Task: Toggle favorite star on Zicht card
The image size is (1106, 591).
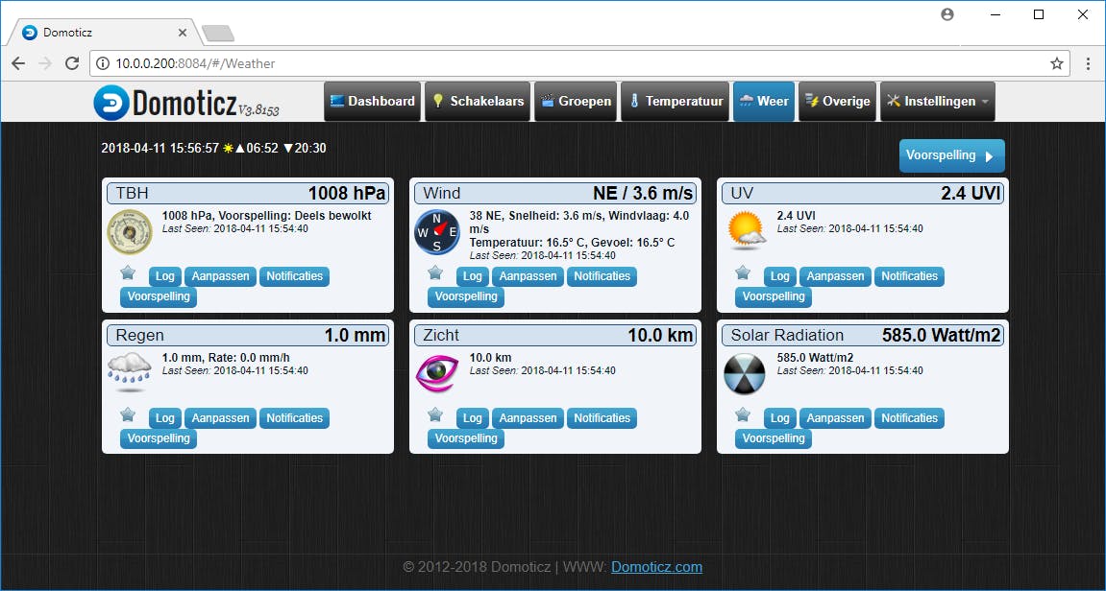Action: 435,414
